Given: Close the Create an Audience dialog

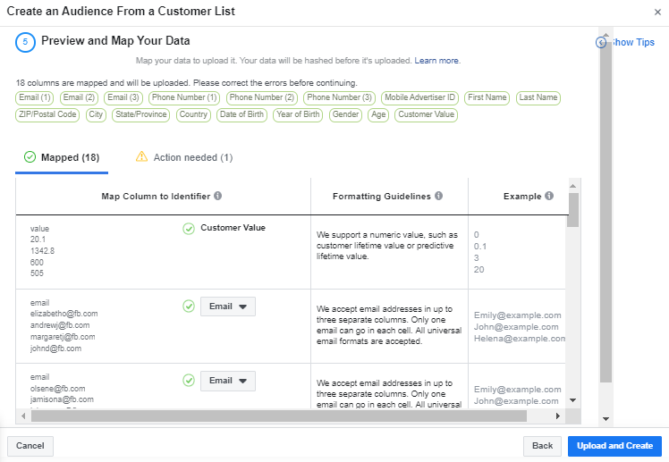Looking at the screenshot, I should tap(658, 12).
